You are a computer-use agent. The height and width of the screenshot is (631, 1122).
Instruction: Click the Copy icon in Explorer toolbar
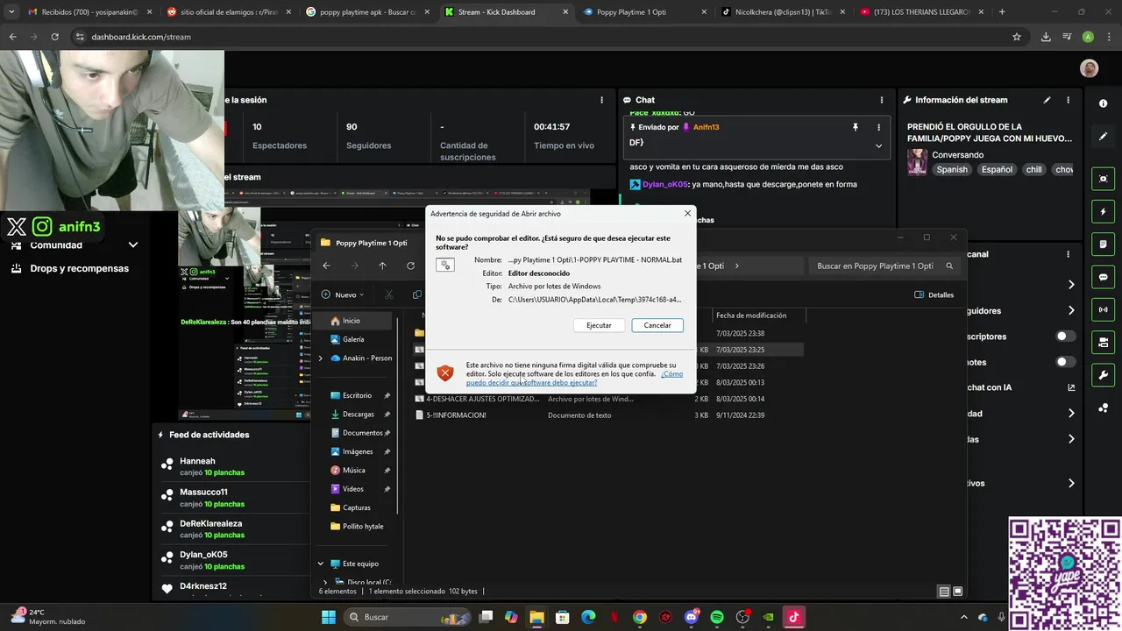417,294
